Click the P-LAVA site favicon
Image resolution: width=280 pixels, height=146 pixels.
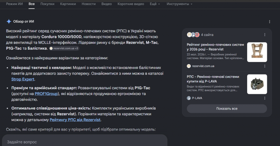[189, 98]
